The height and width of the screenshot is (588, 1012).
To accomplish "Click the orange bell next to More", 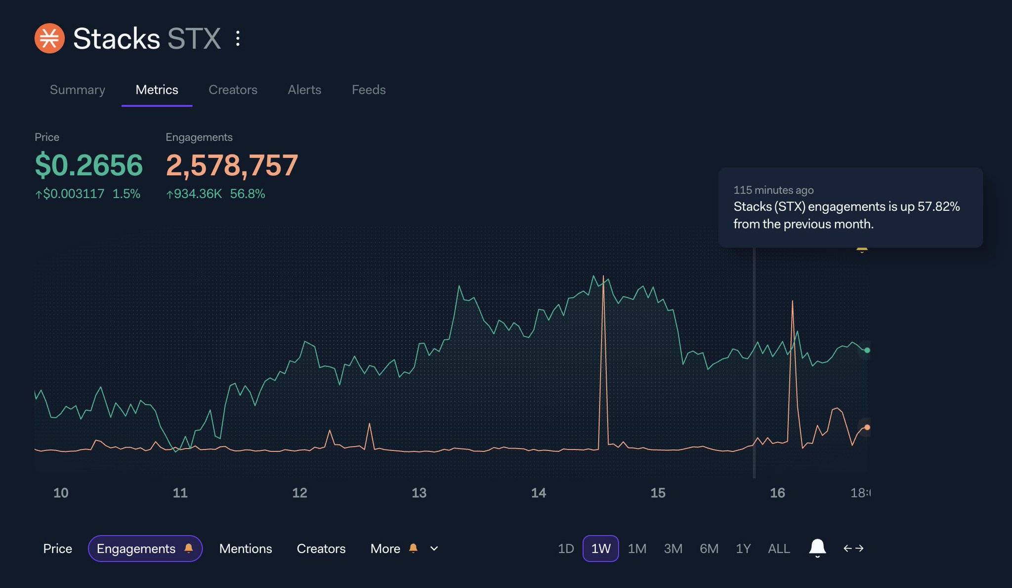I will click(414, 549).
